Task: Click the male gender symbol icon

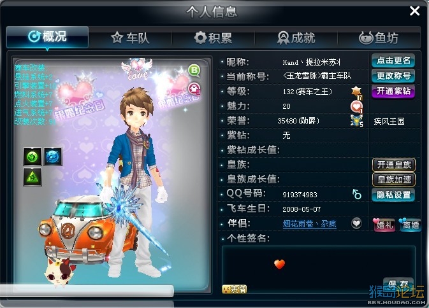Action: pos(356,194)
